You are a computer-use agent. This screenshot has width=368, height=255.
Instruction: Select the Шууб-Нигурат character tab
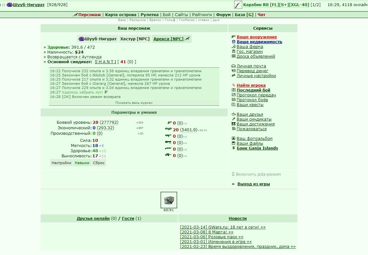point(97,39)
